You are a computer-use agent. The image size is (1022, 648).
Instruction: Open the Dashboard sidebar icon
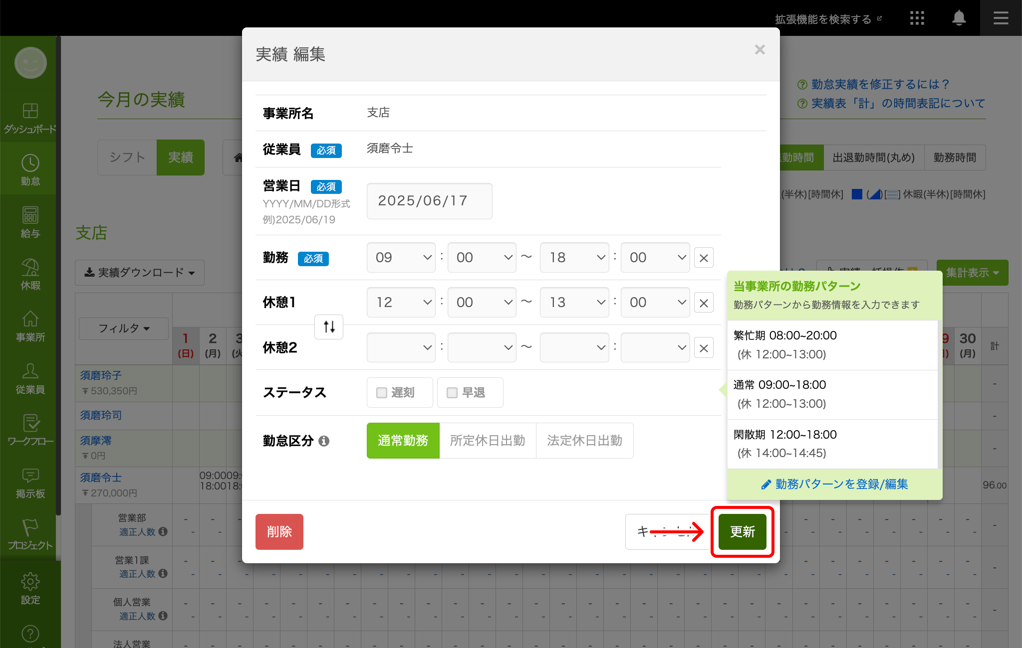tap(30, 118)
